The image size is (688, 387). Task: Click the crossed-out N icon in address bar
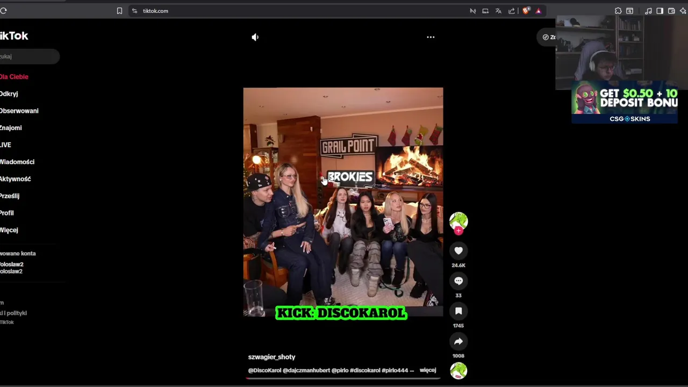point(472,11)
